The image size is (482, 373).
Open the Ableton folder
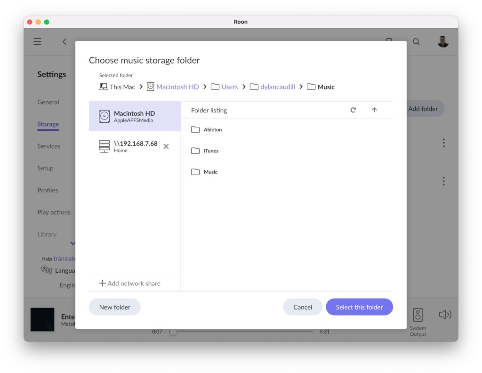[206, 130]
